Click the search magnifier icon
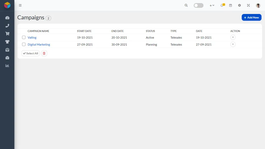Screen dimensions: 265x149 click(186, 5)
